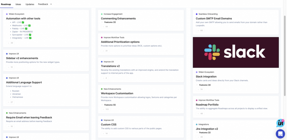Click the Seamless Onboarding category dot
This screenshot has height=140, width=287.
196,14
